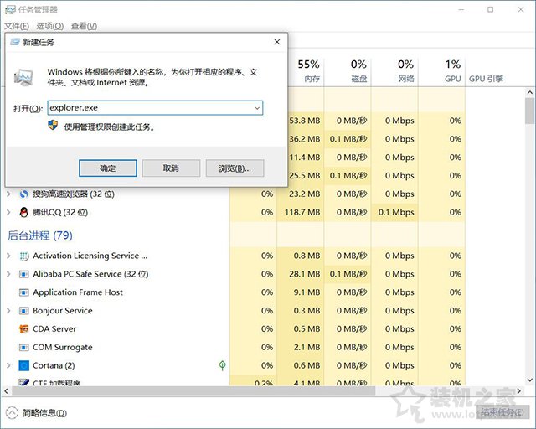Click the explorer.exe open input field
536x429 pixels.
155,108
